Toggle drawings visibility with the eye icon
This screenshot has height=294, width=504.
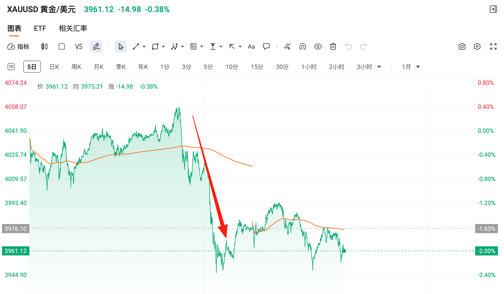[x=318, y=46]
